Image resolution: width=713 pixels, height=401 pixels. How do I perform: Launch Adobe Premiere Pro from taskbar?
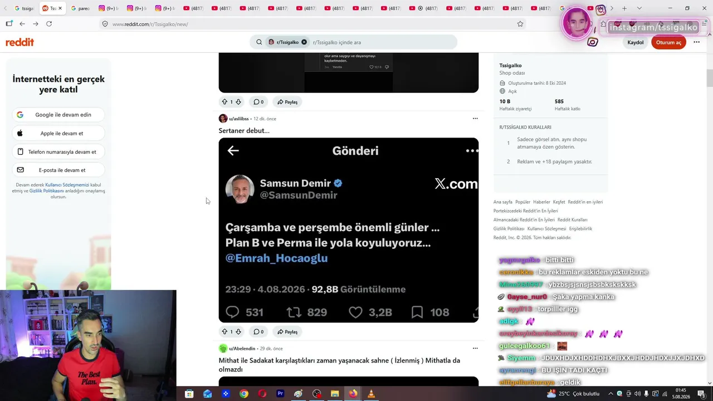(280, 394)
